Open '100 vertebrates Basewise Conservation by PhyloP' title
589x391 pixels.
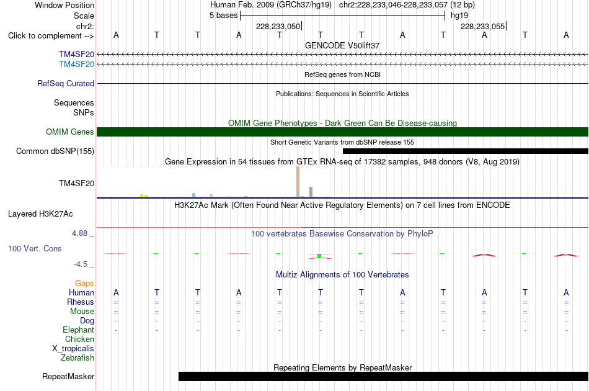[x=342, y=234]
